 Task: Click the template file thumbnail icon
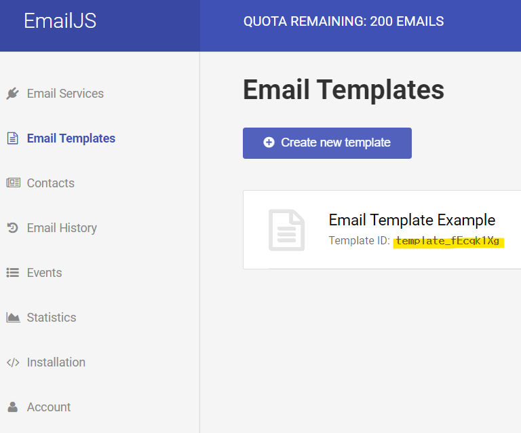(286, 229)
